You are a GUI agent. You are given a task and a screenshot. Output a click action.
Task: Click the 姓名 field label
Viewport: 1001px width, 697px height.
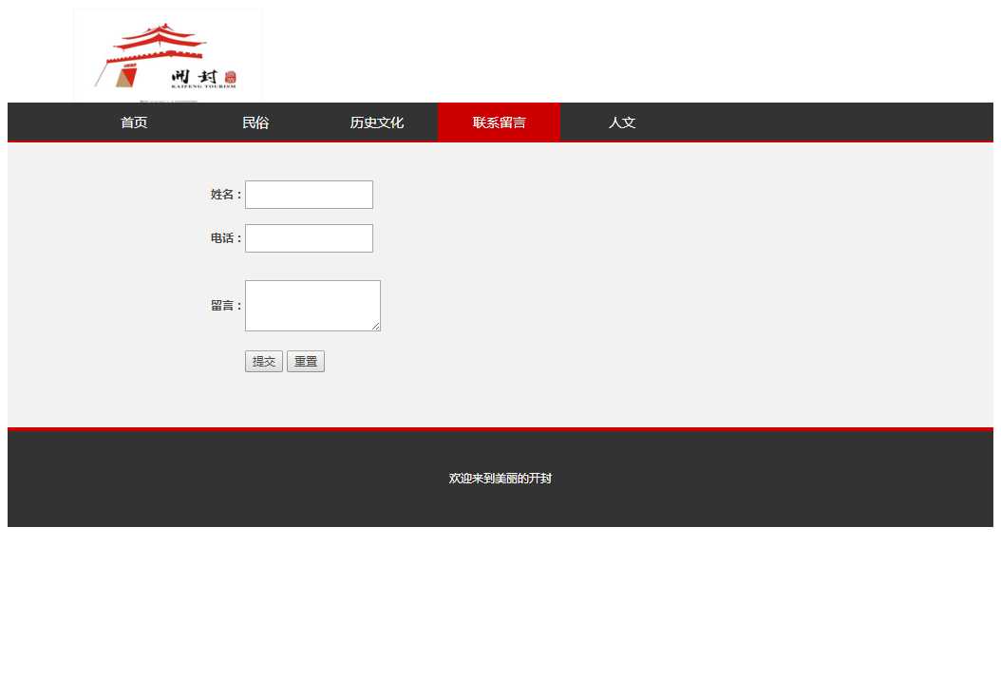[x=225, y=195]
